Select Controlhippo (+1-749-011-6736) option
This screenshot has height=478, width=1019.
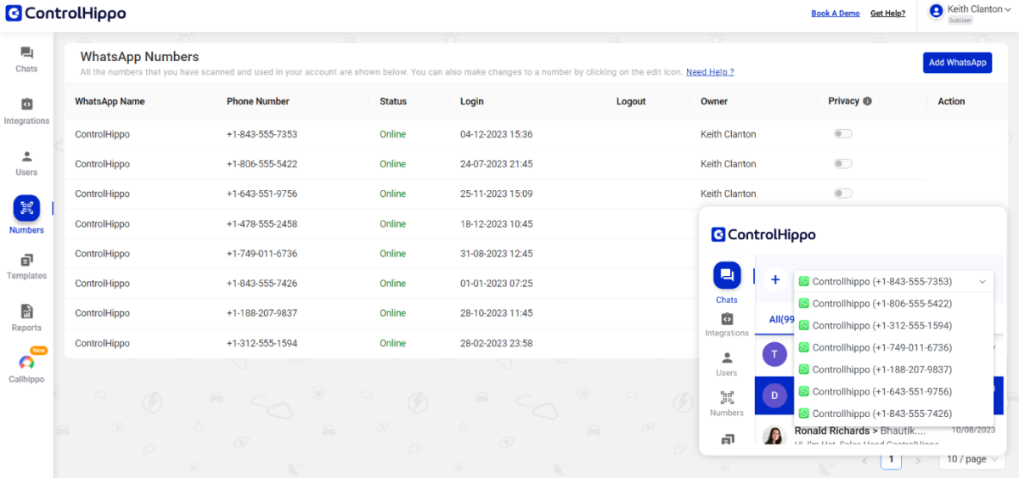tap(881, 348)
